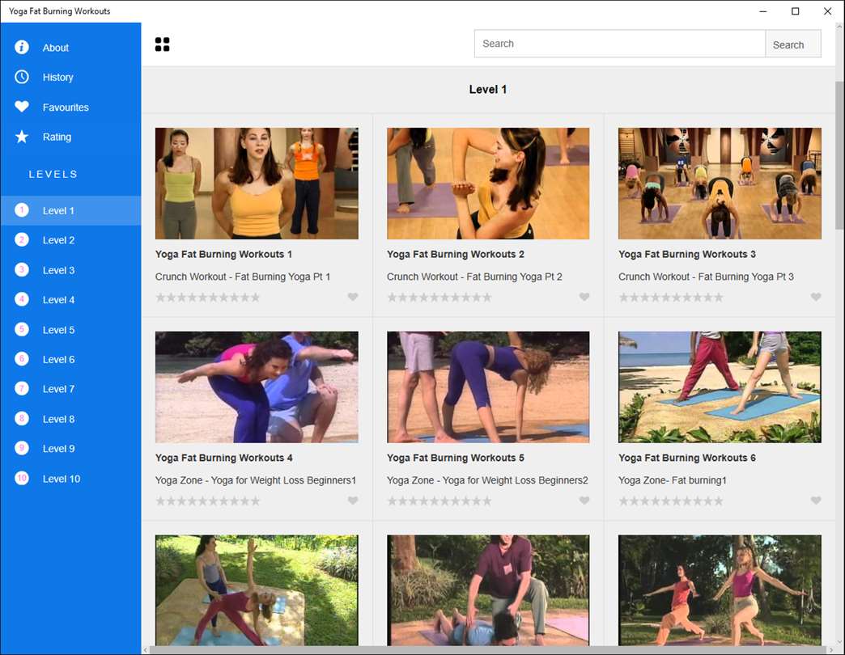Favourite Yoga Fat Burning Workouts 5 heart
The image size is (845, 655).
[584, 501]
